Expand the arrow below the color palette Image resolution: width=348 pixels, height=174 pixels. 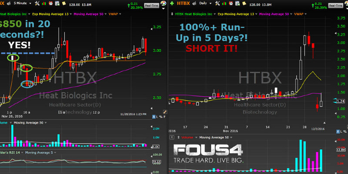point(164,9)
